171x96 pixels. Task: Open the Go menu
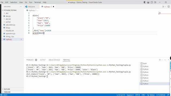point(26,2)
